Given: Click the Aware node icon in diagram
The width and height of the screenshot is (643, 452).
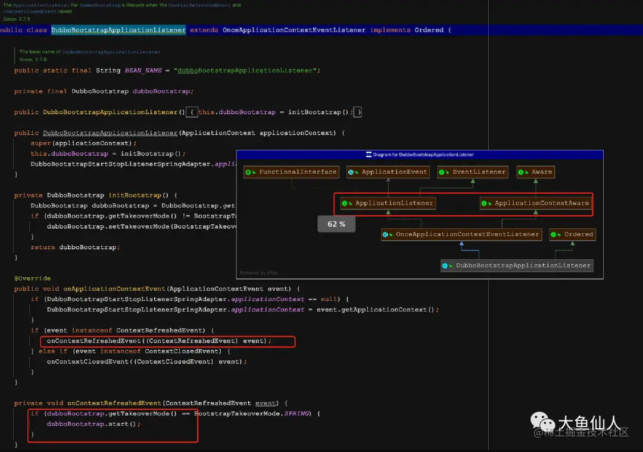Looking at the screenshot, I should click(x=521, y=172).
